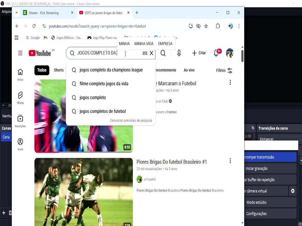Reload the YouTube page
Image resolution: width=302 pixels, height=226 pixels.
click(x=34, y=26)
